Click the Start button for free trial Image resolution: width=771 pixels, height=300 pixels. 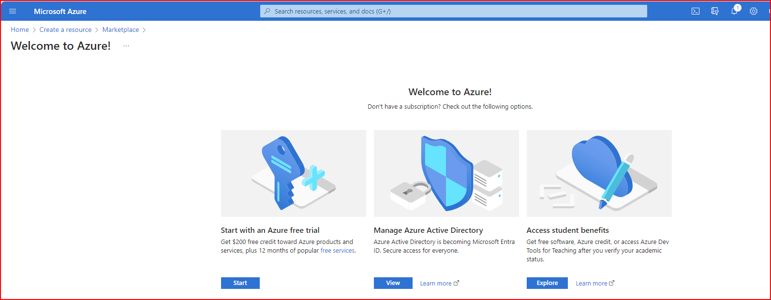(240, 283)
